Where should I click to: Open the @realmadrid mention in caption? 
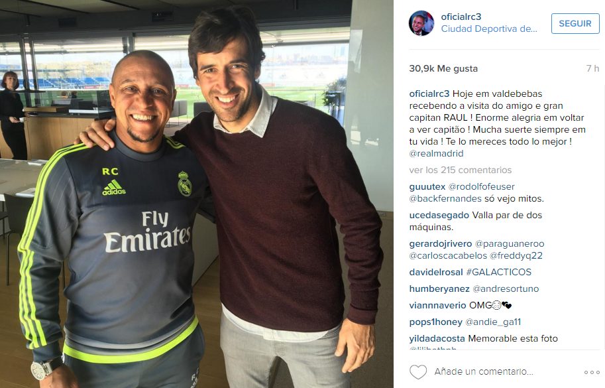437,153
